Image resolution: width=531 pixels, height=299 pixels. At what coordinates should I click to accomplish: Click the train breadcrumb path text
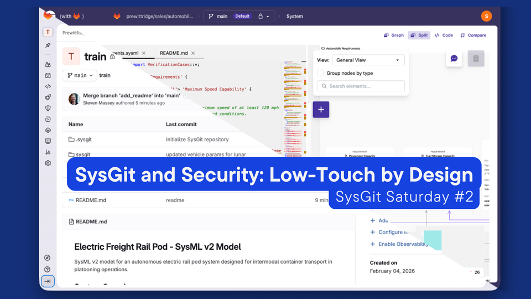[105, 75]
